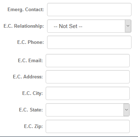Click the 'E.C. Address:' label
The height and width of the screenshot is (137, 138).
[28, 77]
